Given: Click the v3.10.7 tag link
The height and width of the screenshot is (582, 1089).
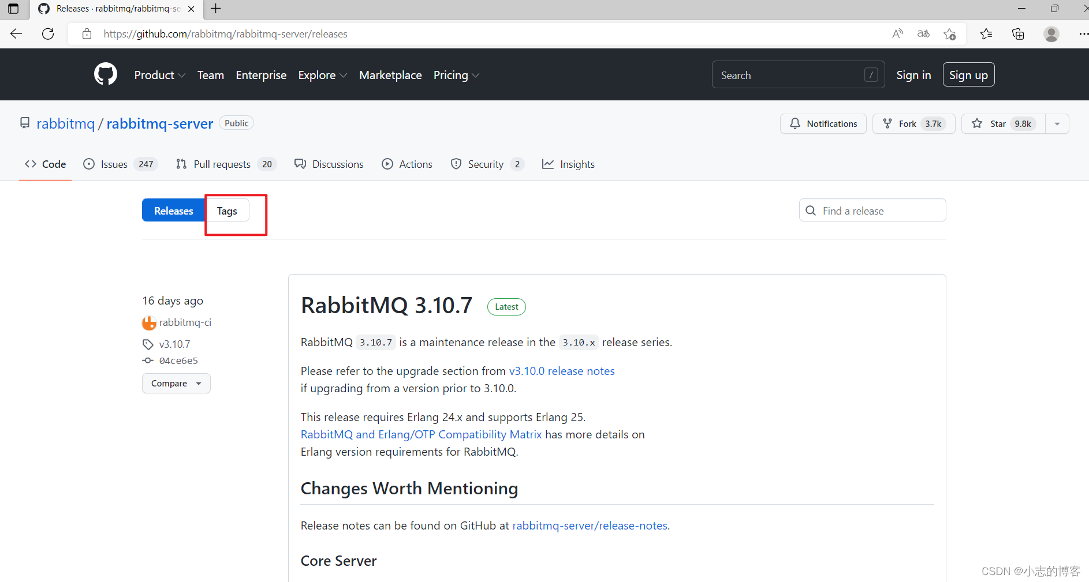Looking at the screenshot, I should pyautogui.click(x=174, y=344).
